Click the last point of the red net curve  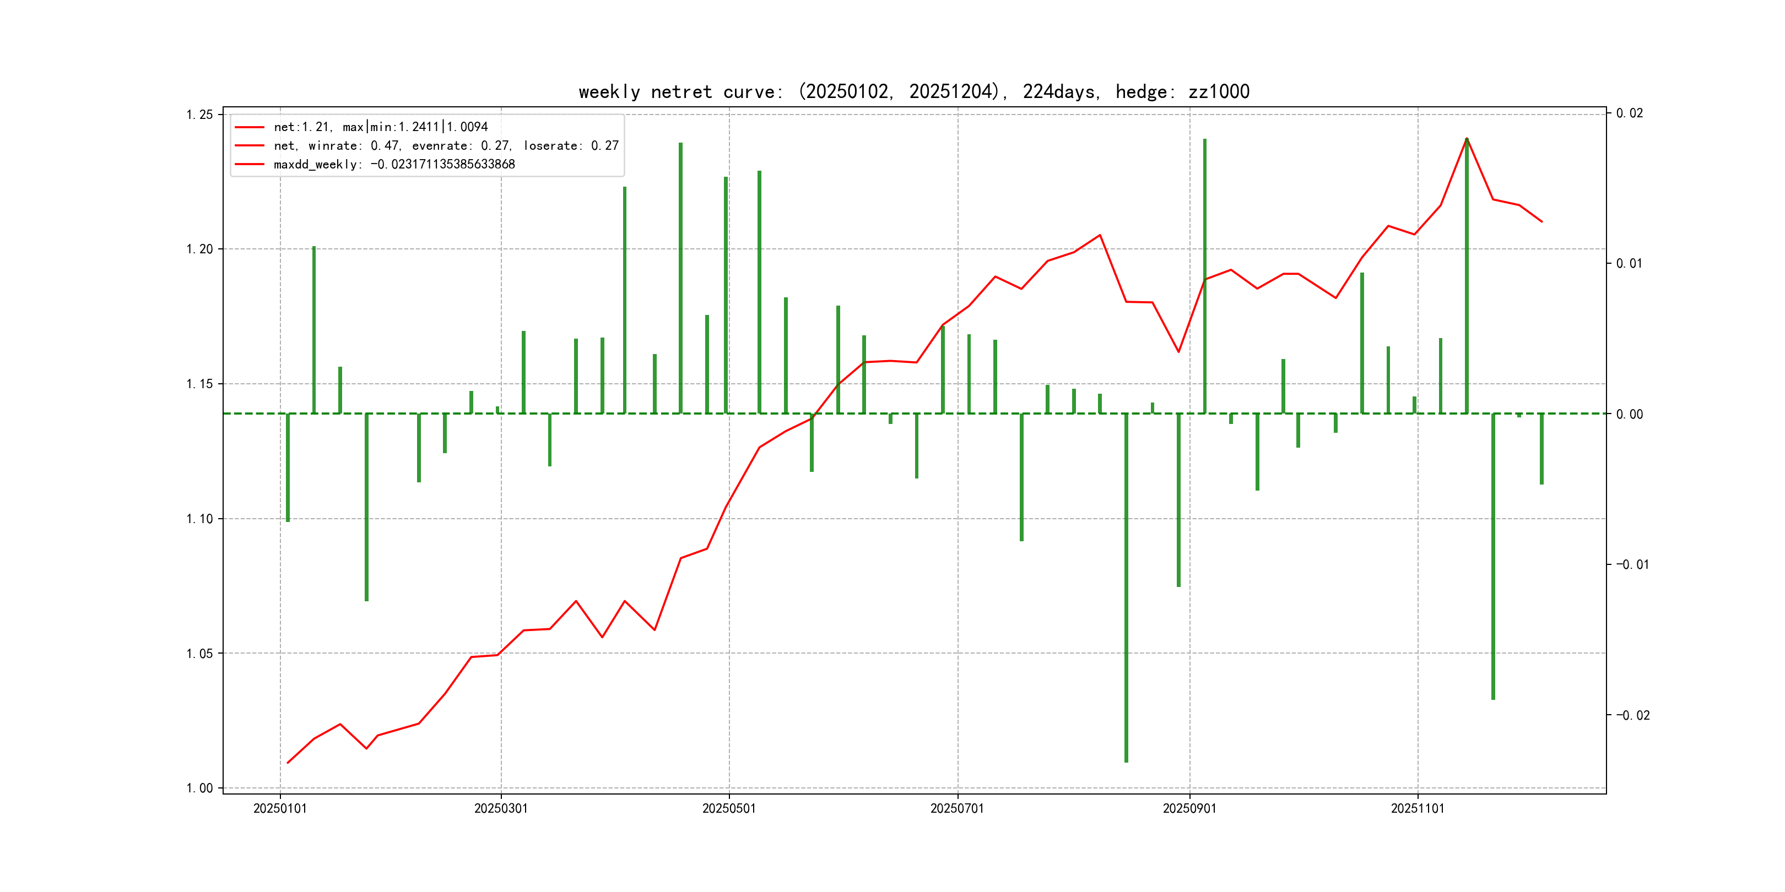pyautogui.click(x=1542, y=221)
